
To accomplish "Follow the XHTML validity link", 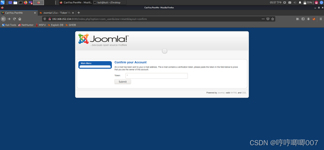I will click(234, 93).
